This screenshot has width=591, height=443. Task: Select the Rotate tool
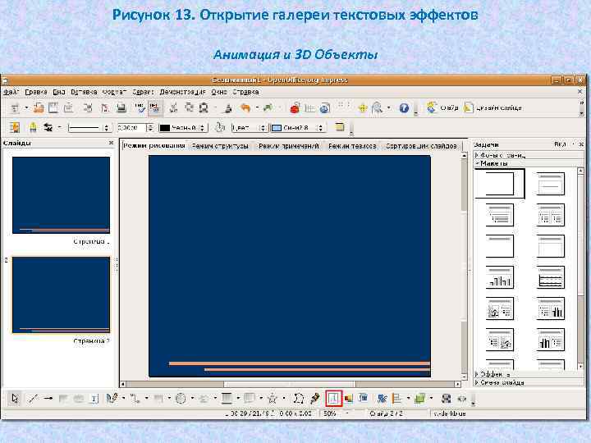[x=383, y=398]
